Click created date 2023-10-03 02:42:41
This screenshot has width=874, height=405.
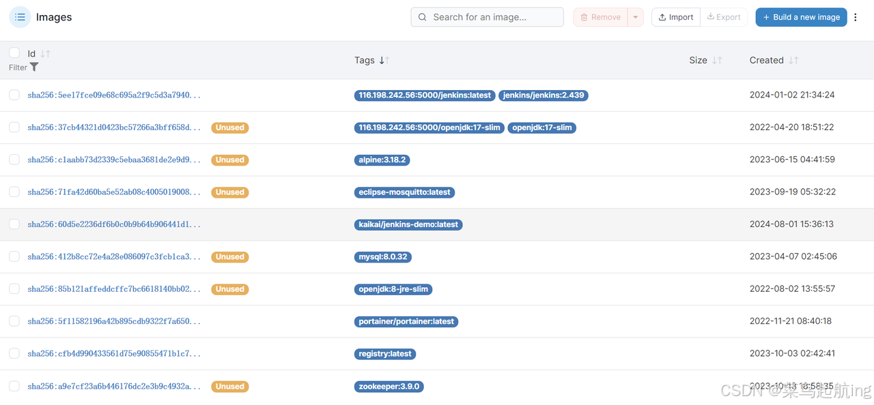pos(792,353)
